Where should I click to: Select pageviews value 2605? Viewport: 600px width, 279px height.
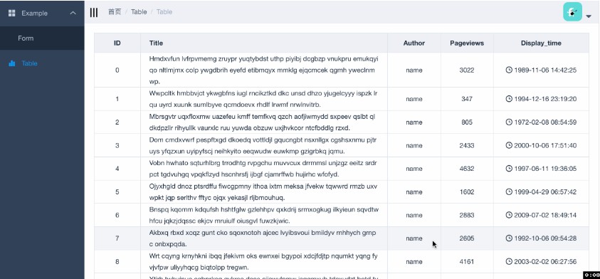[x=467, y=238]
